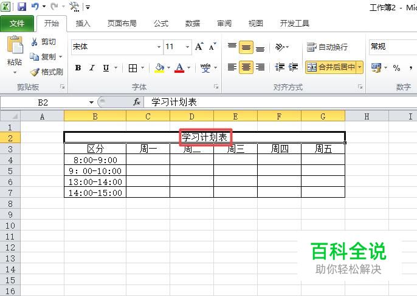Click Wrap Text (自动换行) button

point(327,47)
